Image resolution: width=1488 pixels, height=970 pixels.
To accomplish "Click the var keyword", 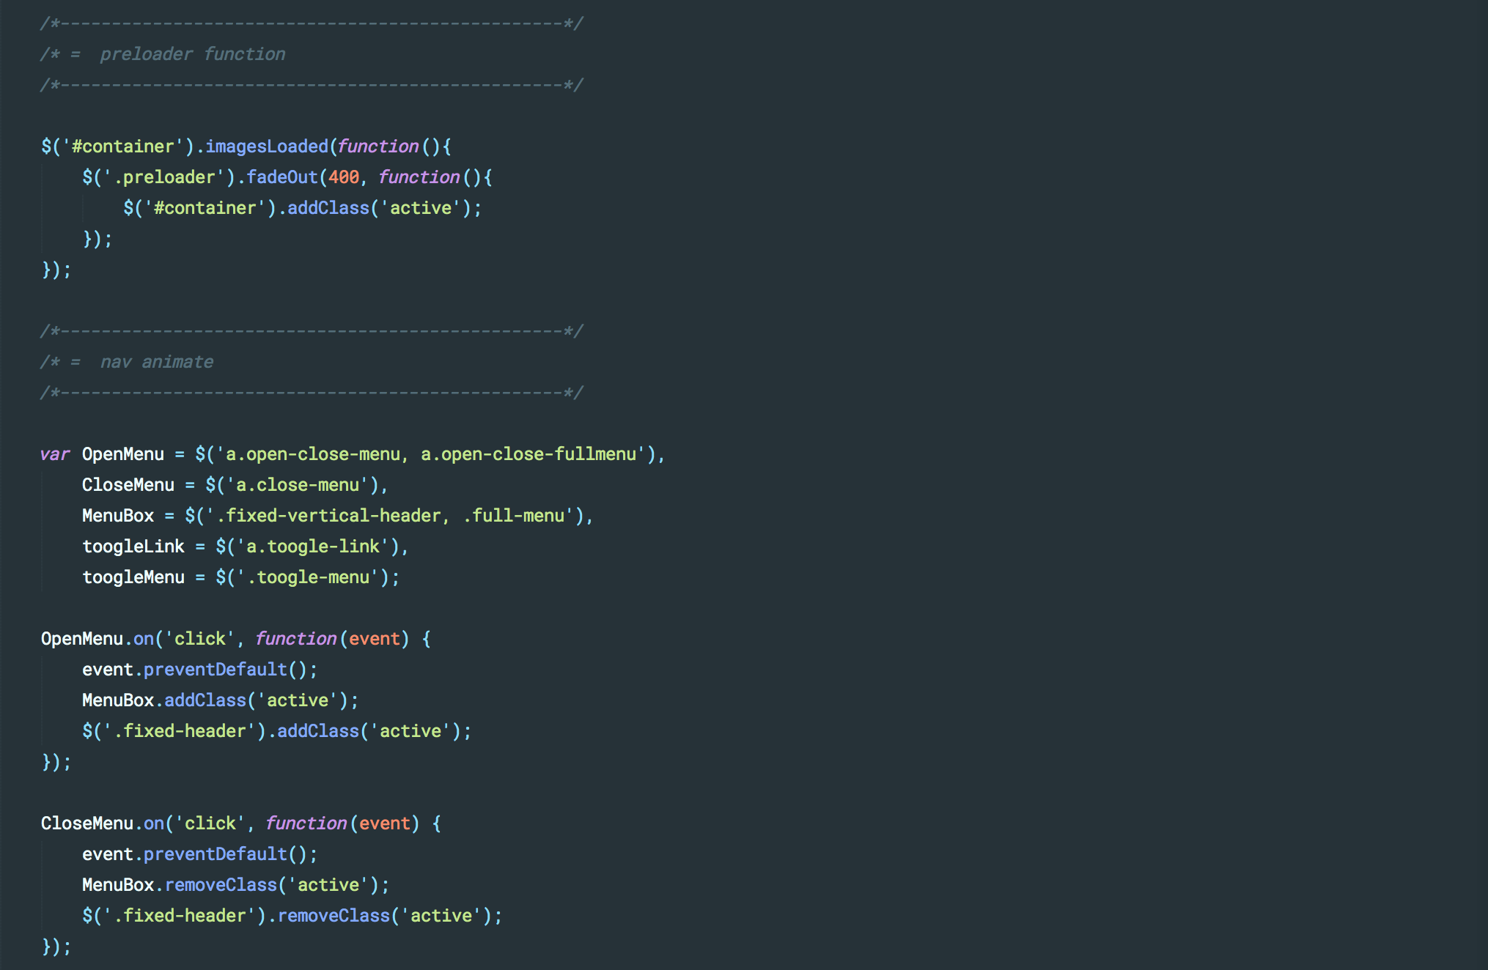I will coord(55,454).
